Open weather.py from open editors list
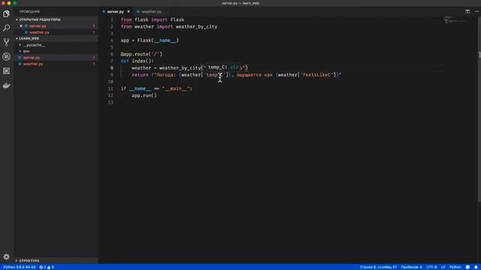 39,32
